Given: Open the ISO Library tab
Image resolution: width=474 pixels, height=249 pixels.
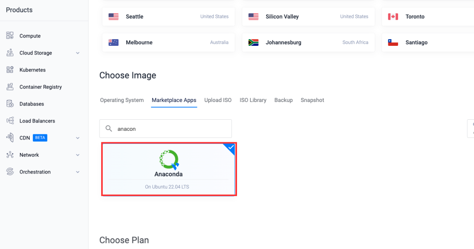Looking at the screenshot, I should pyautogui.click(x=253, y=100).
